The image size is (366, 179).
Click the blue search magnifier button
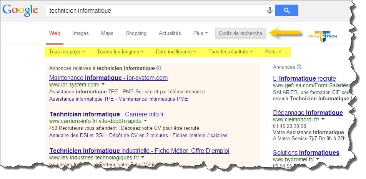287,10
